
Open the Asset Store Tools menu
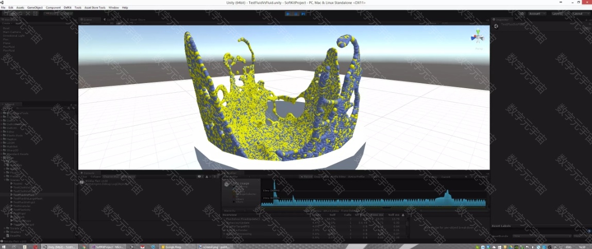pyautogui.click(x=95, y=8)
